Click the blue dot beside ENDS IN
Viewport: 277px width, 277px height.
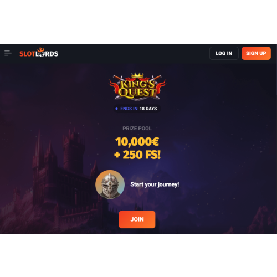coord(116,109)
